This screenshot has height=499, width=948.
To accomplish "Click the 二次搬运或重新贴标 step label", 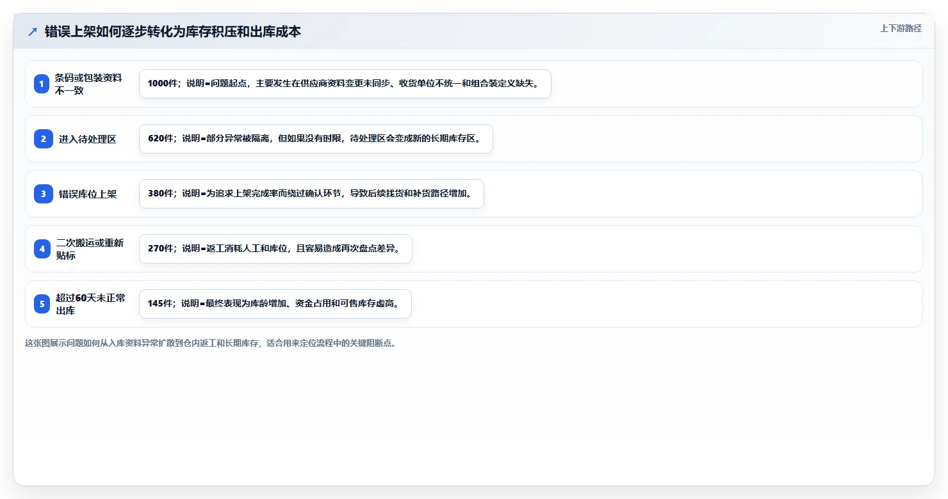I will (x=90, y=249).
